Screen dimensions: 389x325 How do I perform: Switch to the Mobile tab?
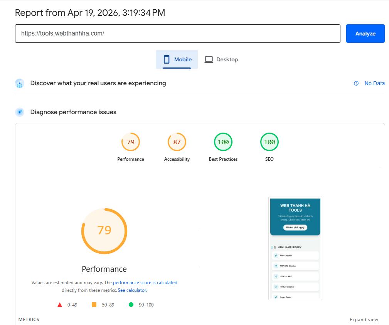(177, 59)
